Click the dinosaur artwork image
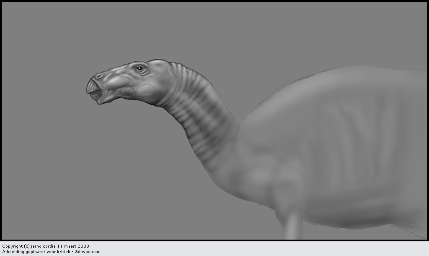The width and height of the screenshot is (429, 256). pos(214,121)
